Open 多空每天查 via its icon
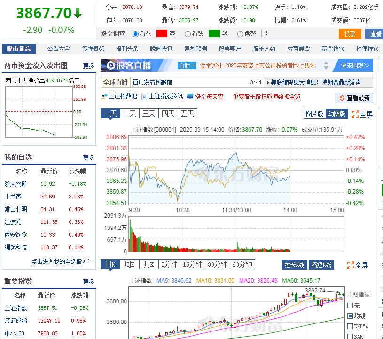 tap(189, 98)
